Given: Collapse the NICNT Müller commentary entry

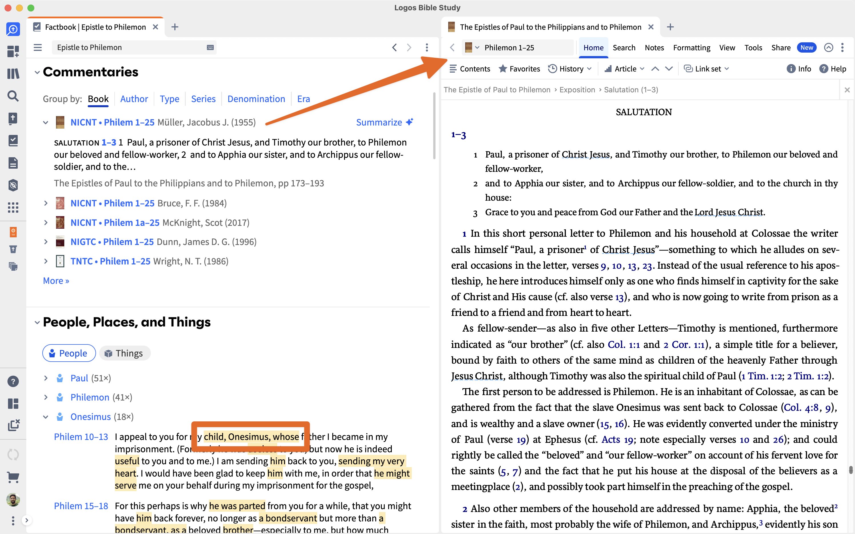Looking at the screenshot, I should (x=45, y=123).
